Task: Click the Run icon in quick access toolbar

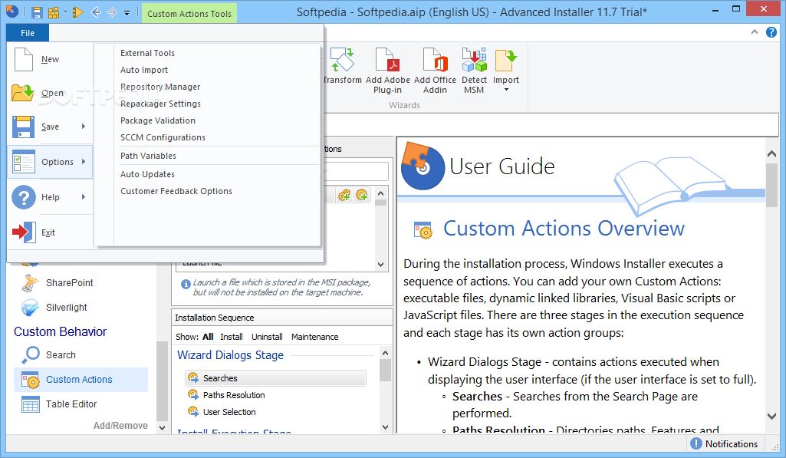Action: pyautogui.click(x=77, y=12)
